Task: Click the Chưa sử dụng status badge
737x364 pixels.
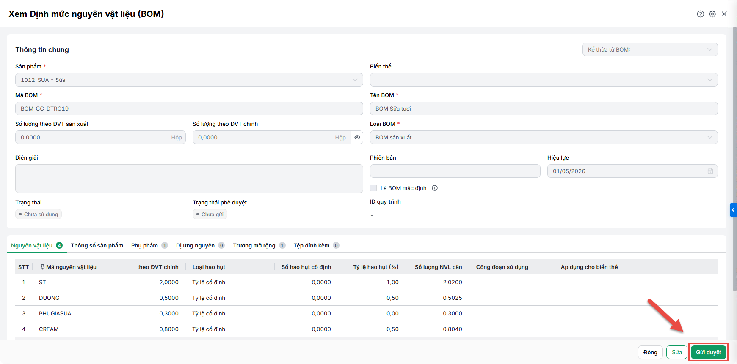Action: [x=39, y=214]
